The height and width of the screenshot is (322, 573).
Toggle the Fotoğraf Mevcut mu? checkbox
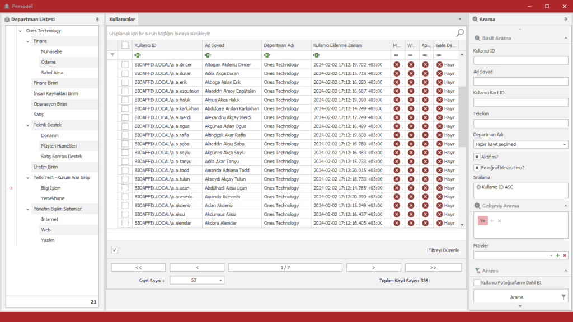pos(477,168)
